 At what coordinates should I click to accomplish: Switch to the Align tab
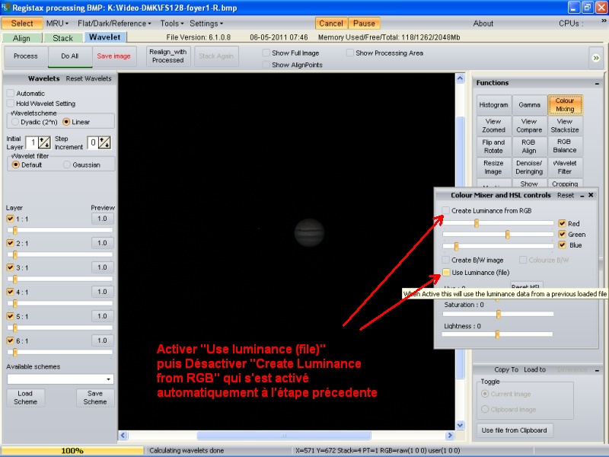coord(22,38)
